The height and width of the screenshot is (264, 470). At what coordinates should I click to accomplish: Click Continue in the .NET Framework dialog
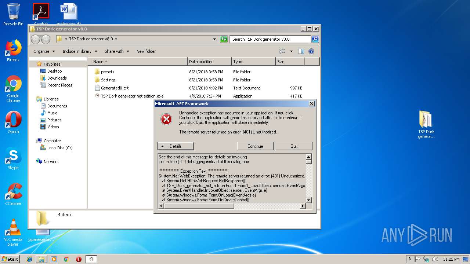(x=255, y=146)
